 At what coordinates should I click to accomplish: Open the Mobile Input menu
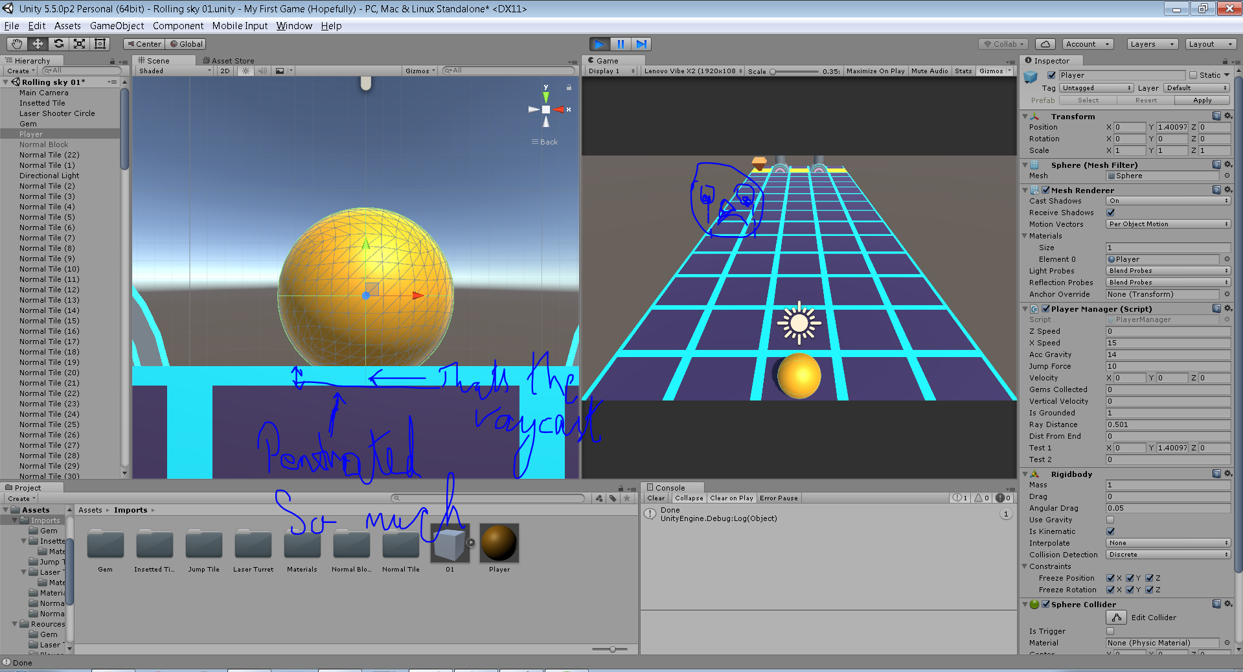[240, 26]
